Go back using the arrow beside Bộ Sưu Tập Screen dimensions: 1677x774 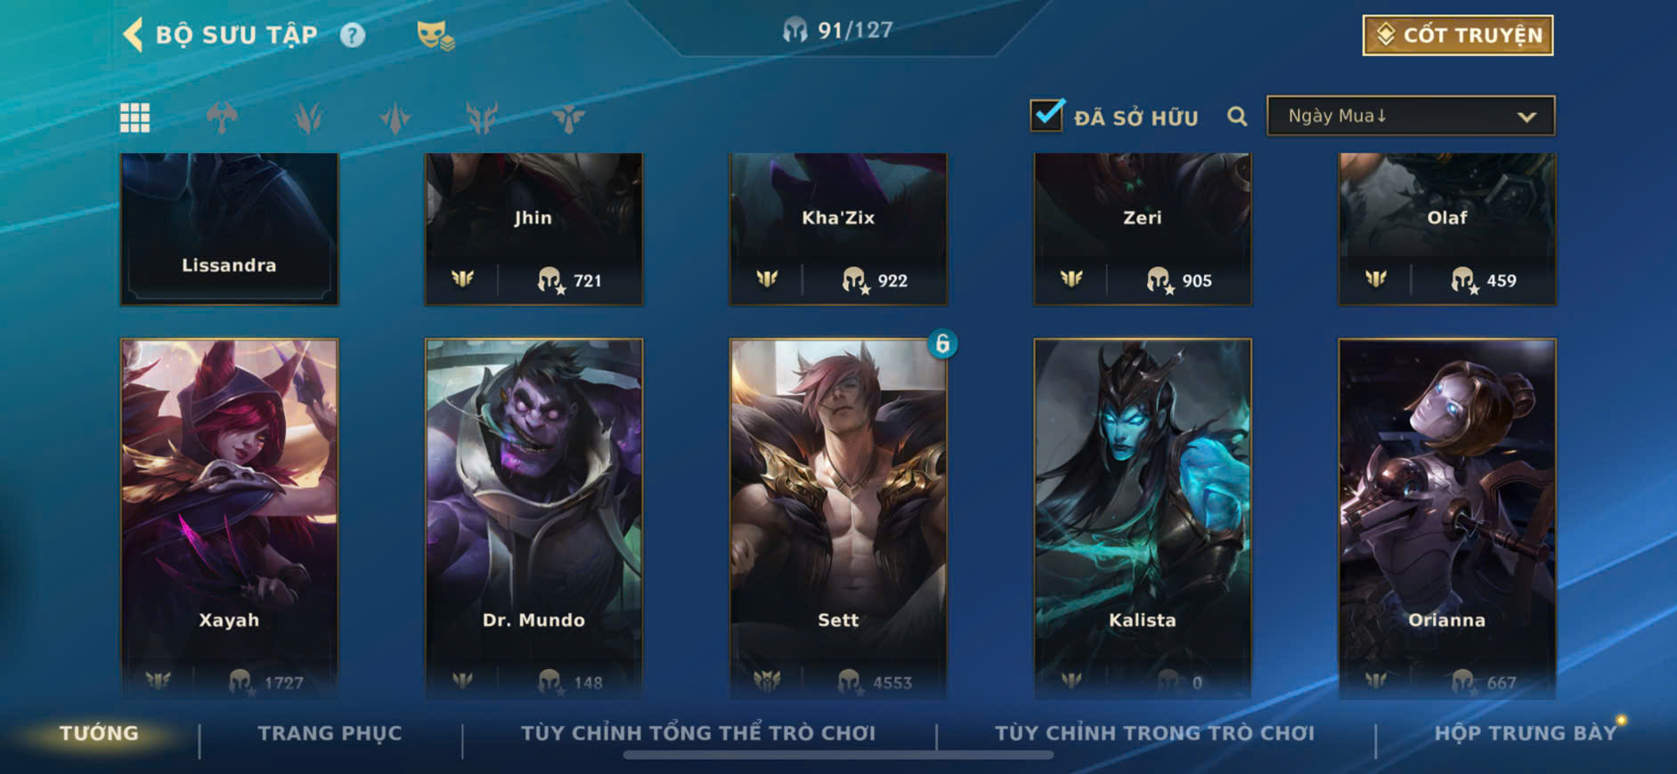click(133, 35)
